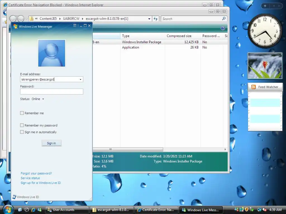Switch to escargot-wlm taskbar window
Image resolution: width=286 pixels, height=214 pixels.
[112, 210]
